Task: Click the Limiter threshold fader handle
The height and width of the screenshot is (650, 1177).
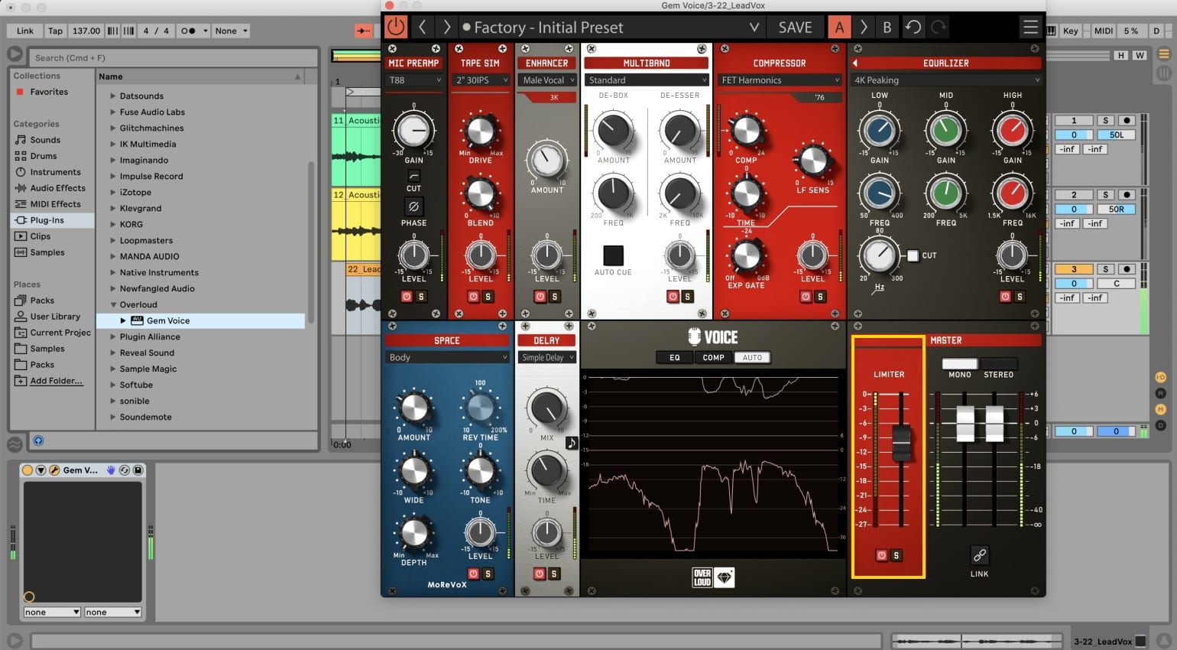Action: (901, 442)
